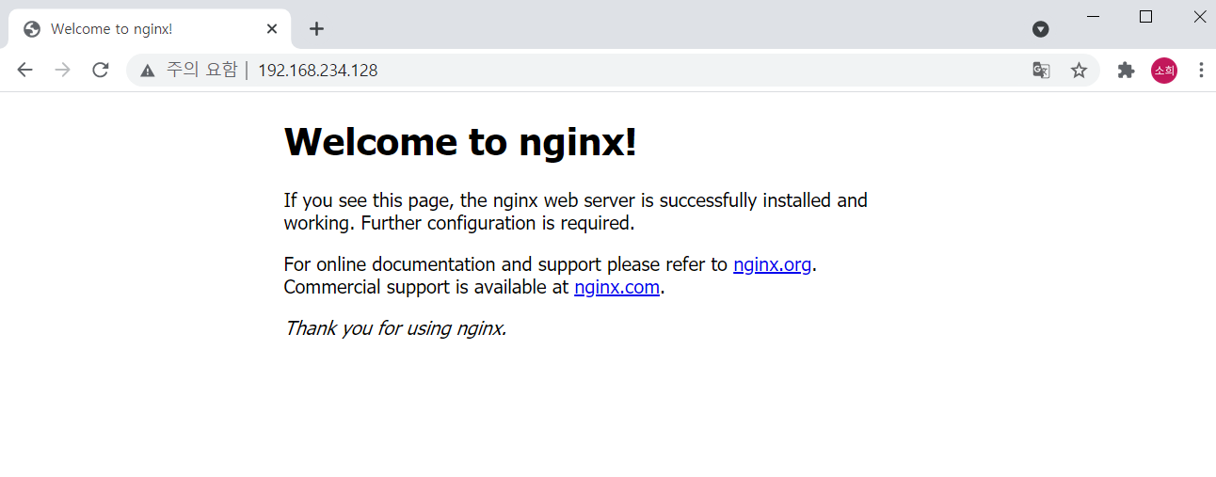Open the Google Translate icon in address bar

tap(1041, 70)
